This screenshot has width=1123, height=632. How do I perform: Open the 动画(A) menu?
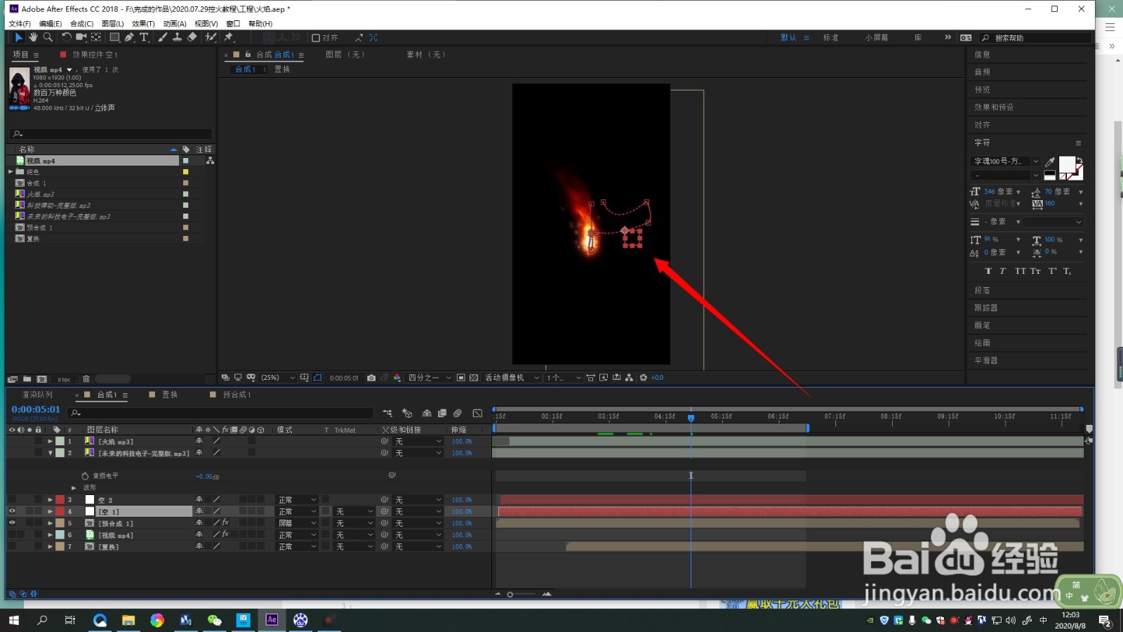175,24
